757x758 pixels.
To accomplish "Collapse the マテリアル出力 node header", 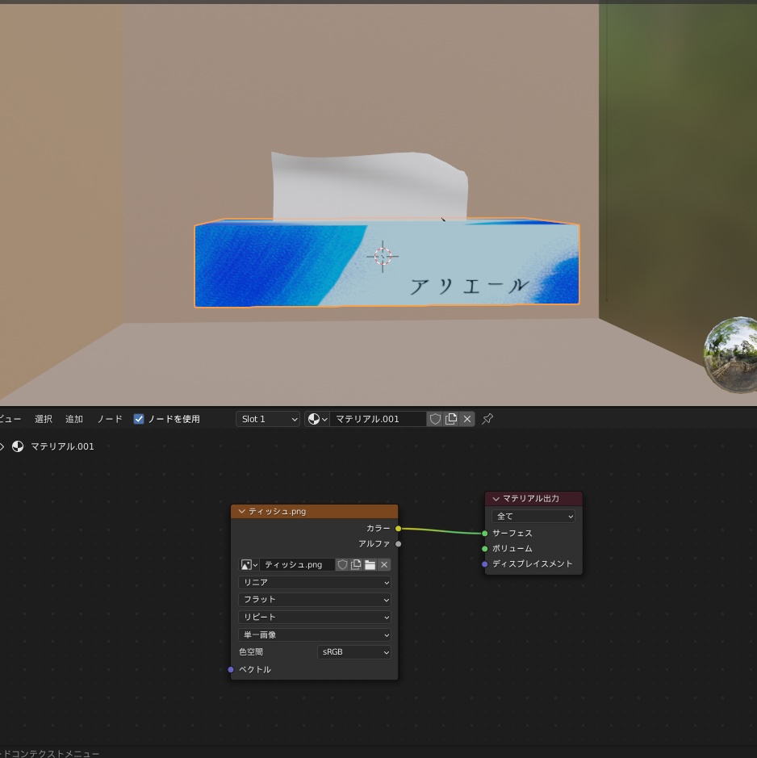I will pyautogui.click(x=496, y=499).
